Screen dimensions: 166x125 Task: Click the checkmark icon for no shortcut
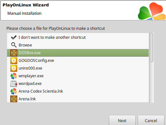(x=14, y=37)
